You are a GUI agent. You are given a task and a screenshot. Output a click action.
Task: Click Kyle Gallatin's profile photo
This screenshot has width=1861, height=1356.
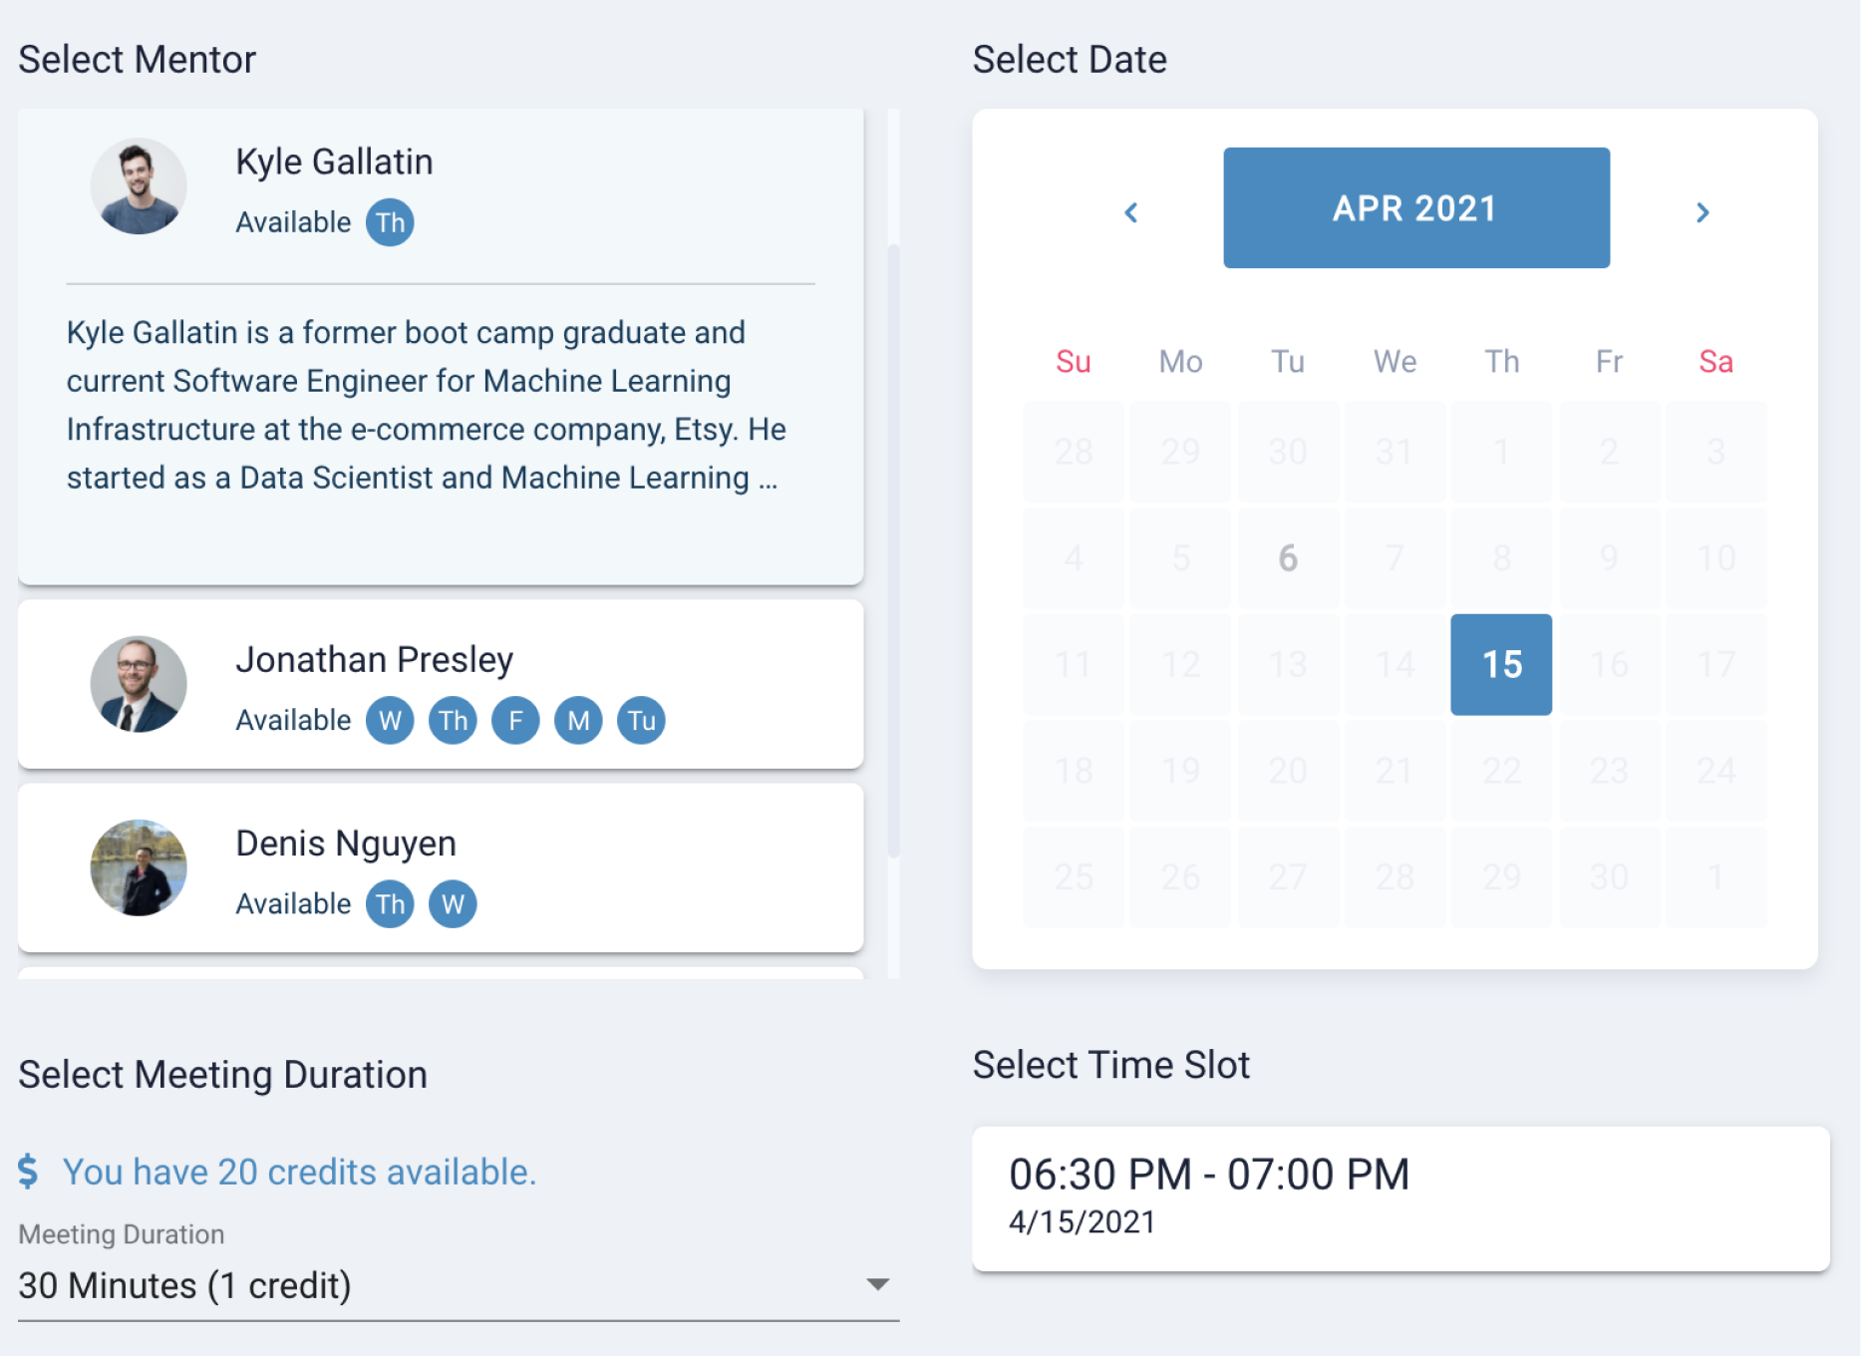(x=139, y=186)
